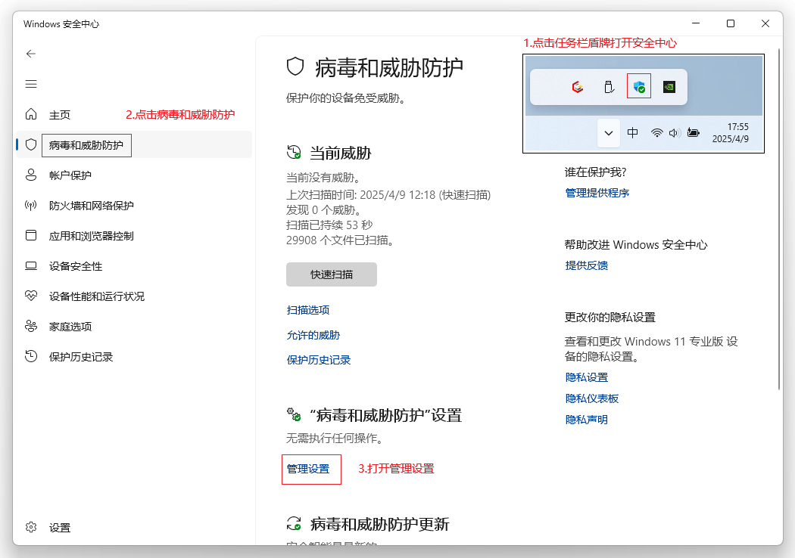The width and height of the screenshot is (795, 558).
Task: Start a 快速扫描
Action: (331, 274)
